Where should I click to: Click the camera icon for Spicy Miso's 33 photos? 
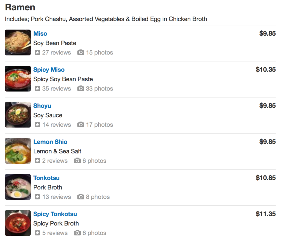(x=81, y=89)
